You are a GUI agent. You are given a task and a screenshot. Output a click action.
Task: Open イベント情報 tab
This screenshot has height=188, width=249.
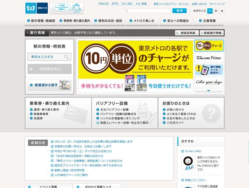pyautogui.click(x=48, y=186)
